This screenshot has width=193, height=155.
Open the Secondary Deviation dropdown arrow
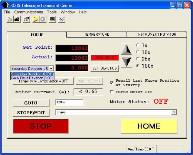point(51,68)
